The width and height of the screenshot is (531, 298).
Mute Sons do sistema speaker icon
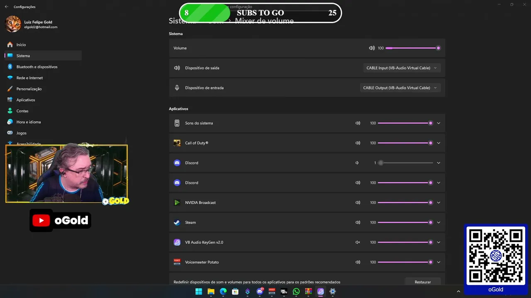click(358, 123)
